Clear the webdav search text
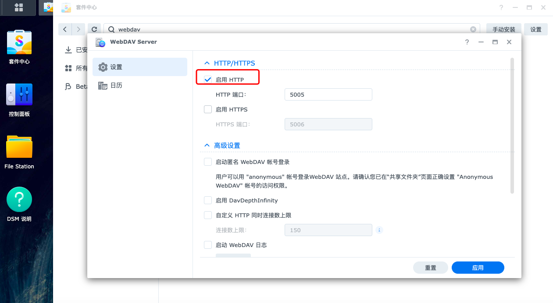 click(473, 29)
